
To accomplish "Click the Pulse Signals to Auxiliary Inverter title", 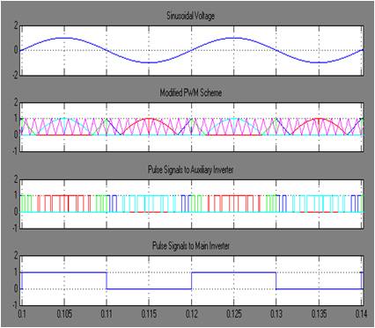I will point(190,170).
